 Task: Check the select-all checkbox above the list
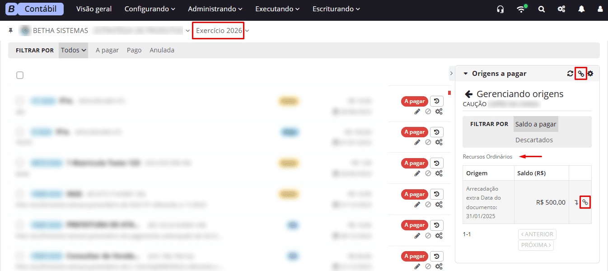coord(20,75)
